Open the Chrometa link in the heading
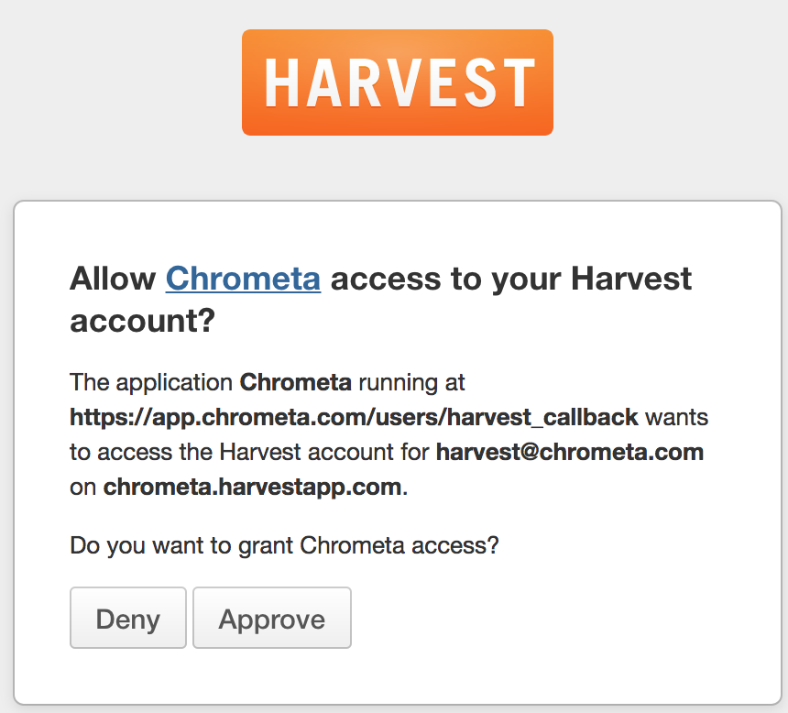The image size is (788, 713). [243, 279]
